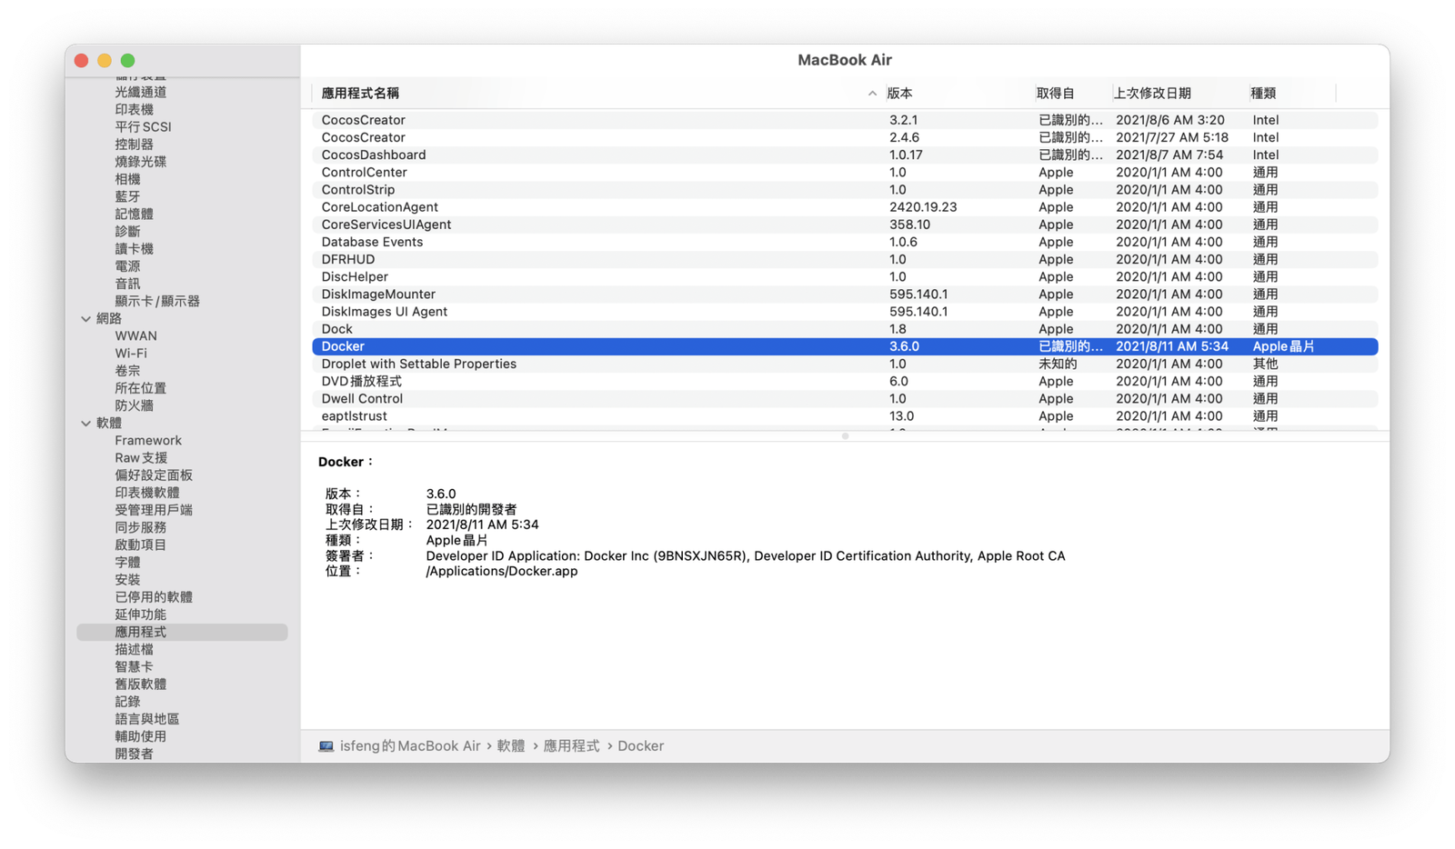The width and height of the screenshot is (1455, 849).
Task: Click the green fullscreen window button
Action: 128,61
